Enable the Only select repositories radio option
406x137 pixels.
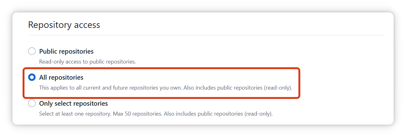pos(32,103)
